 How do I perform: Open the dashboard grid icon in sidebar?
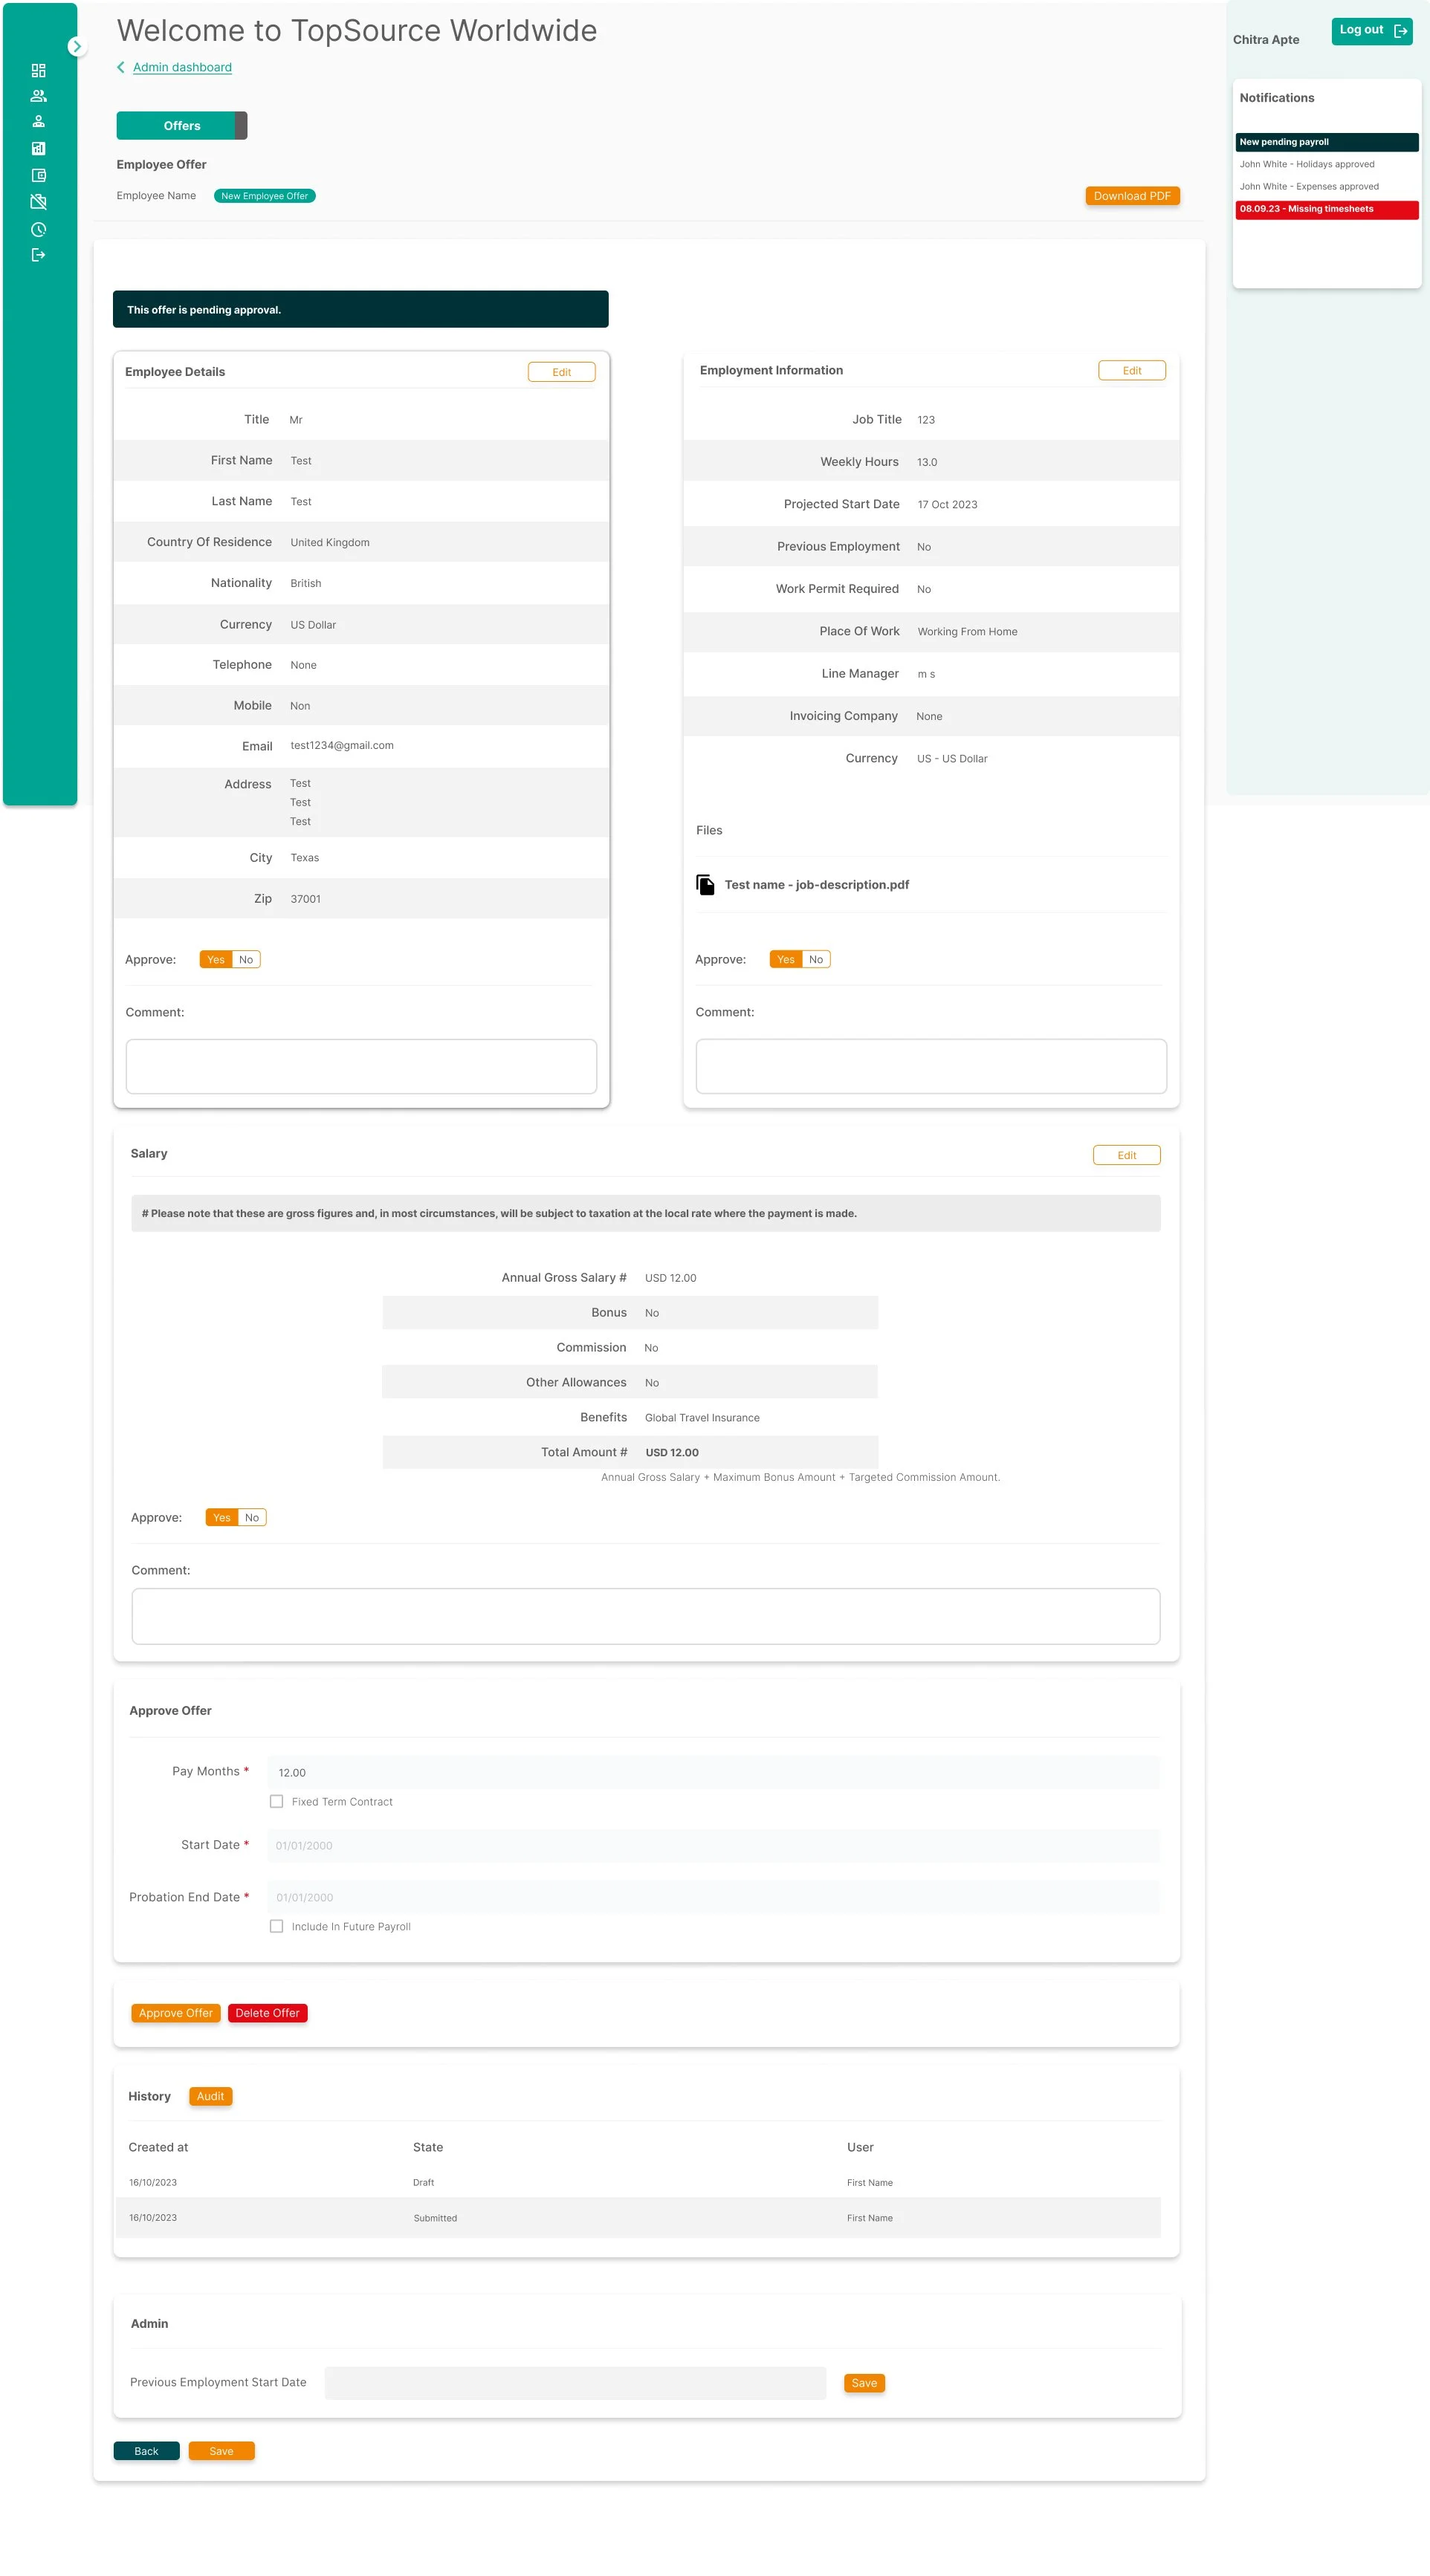(39, 70)
